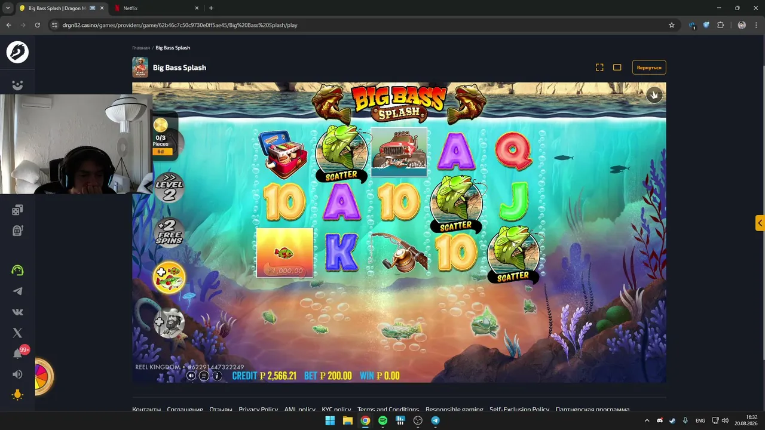
Task: Open File Explorer from the taskbar
Action: tap(348, 420)
